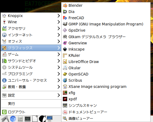Click the Knoppix penguin category icon
153x122 pixels.
[4, 16]
